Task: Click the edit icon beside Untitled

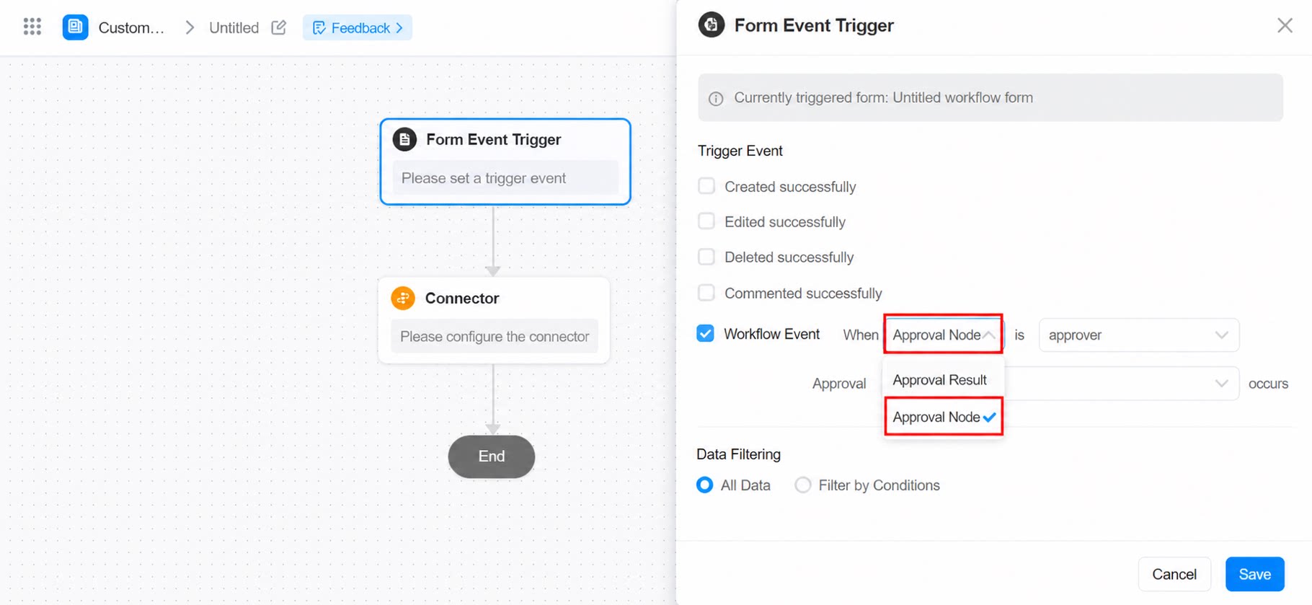Action: (279, 27)
